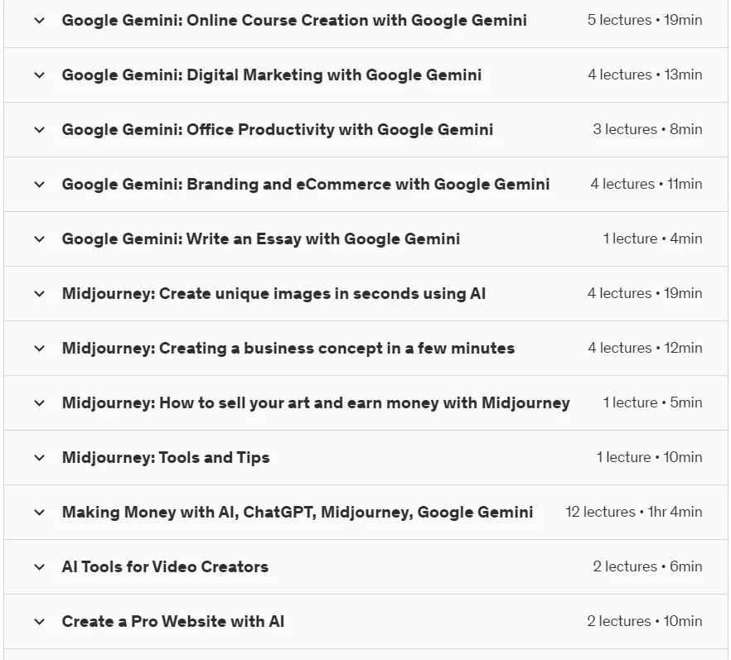Open 'Making Money with AI, ChatGPT, Midjourney' title
Viewport: 731px width, 660px height.
point(298,513)
